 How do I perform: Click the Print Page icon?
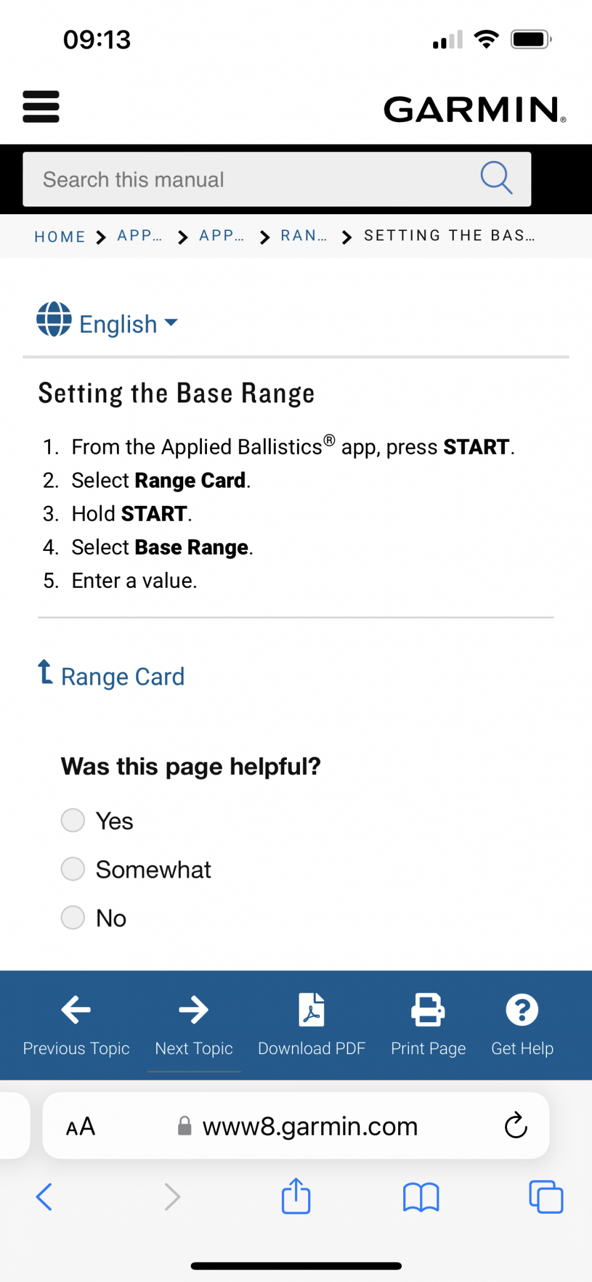428,1010
